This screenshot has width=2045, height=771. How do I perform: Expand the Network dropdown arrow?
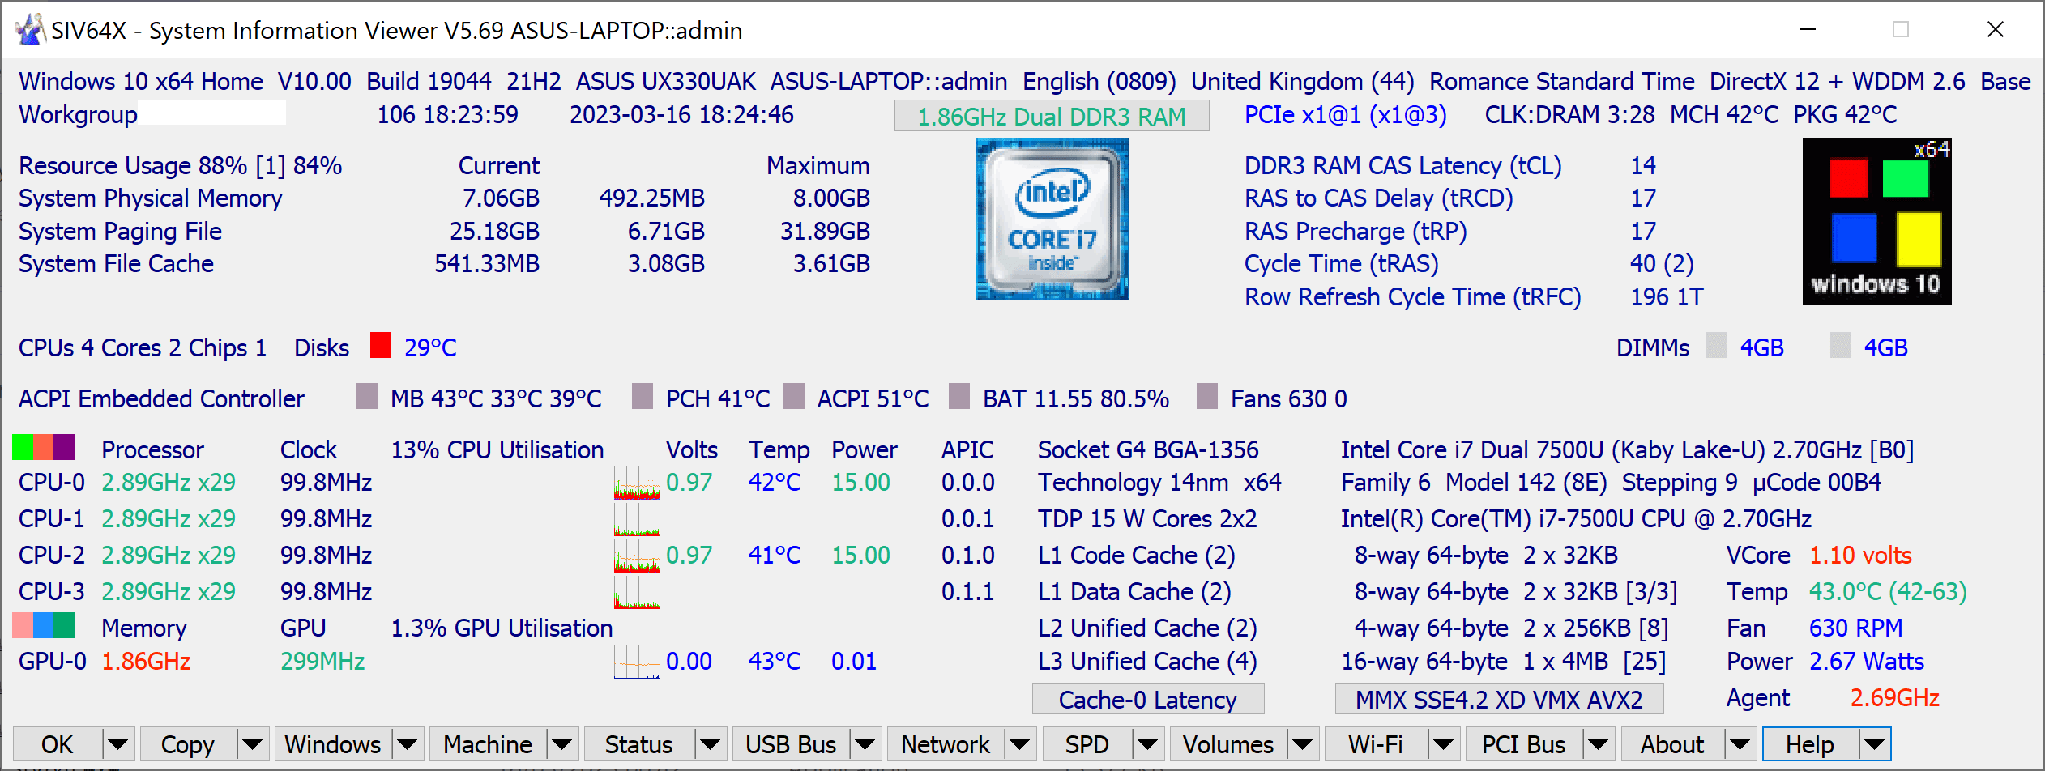click(1019, 744)
